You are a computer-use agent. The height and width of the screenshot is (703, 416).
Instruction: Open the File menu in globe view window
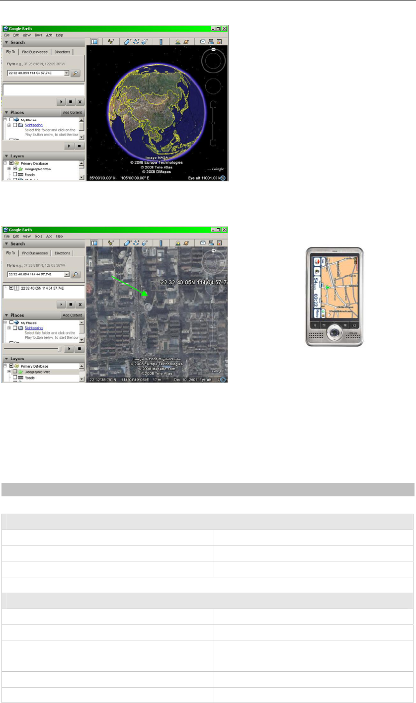[7, 35]
